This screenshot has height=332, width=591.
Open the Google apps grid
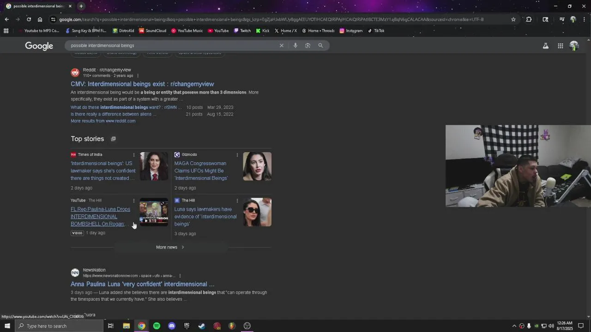pyautogui.click(x=560, y=46)
